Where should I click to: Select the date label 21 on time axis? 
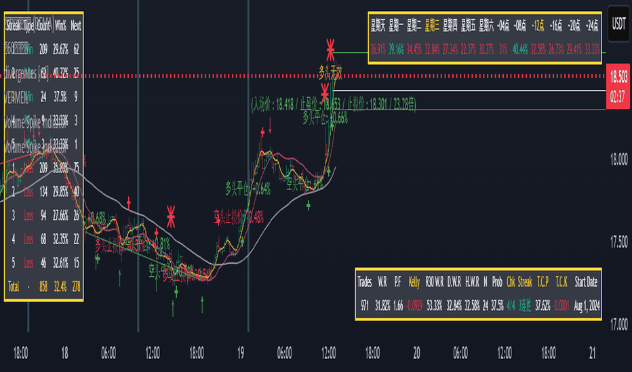(x=592, y=353)
